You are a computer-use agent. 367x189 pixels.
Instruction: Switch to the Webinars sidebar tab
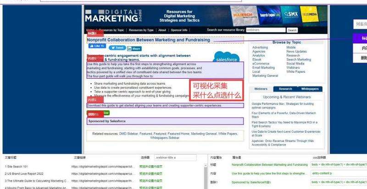click(x=261, y=89)
